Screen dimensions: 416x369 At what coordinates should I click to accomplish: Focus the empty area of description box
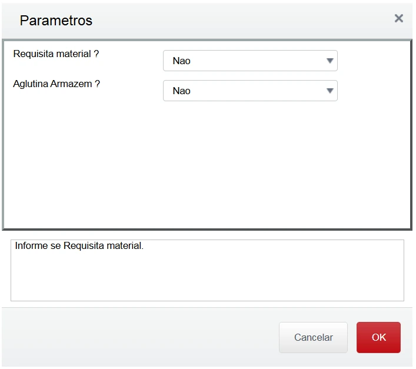(x=206, y=277)
